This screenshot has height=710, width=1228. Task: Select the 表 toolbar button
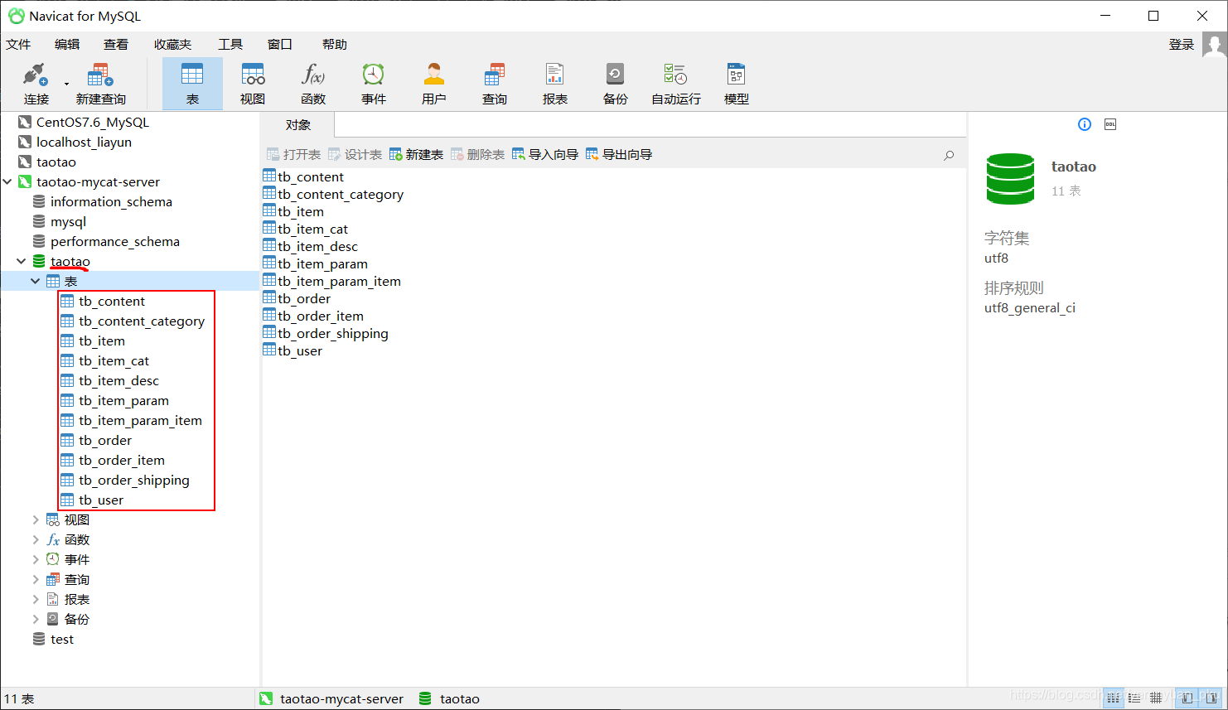point(192,84)
